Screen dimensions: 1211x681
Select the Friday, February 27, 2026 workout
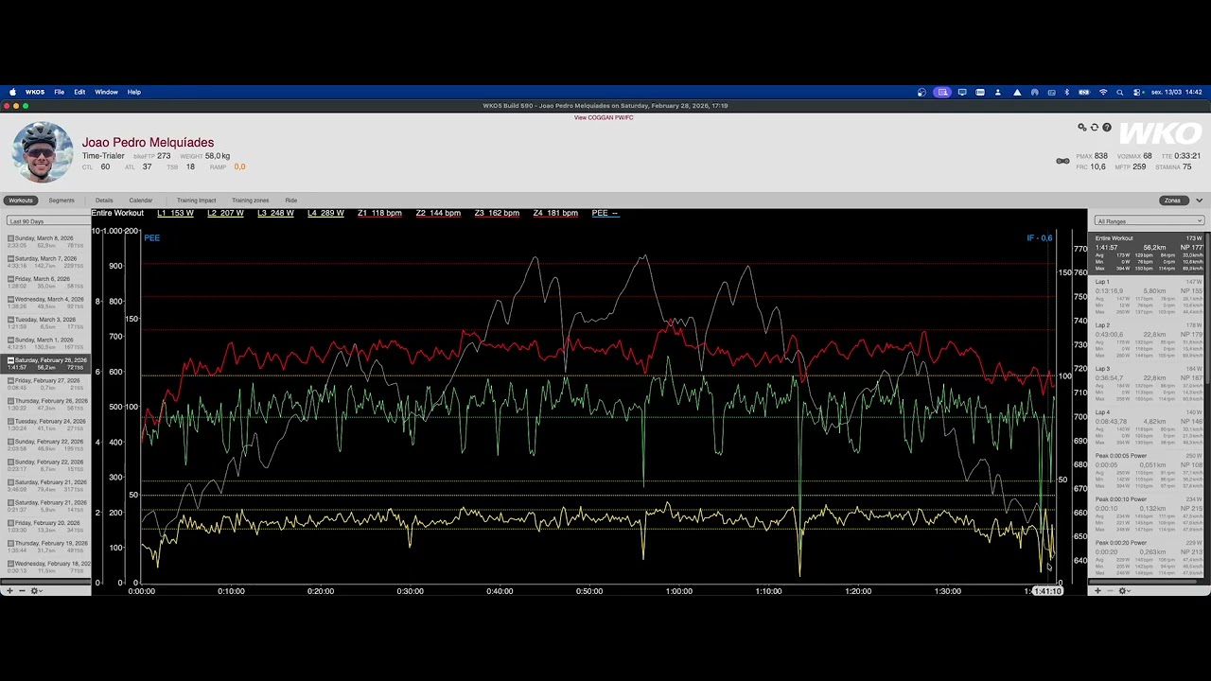coord(47,384)
